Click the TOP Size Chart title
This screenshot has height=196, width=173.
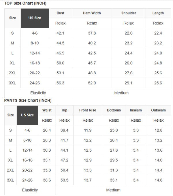coord(25,3)
